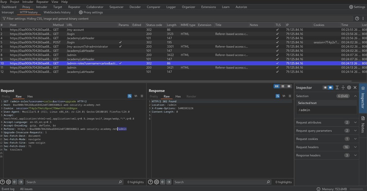Open the Burp menu
This screenshot has width=367, height=191.
[4, 2]
